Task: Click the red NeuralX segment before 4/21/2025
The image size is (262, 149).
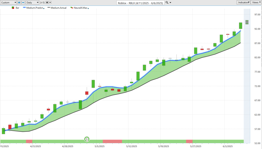Action: (29, 142)
